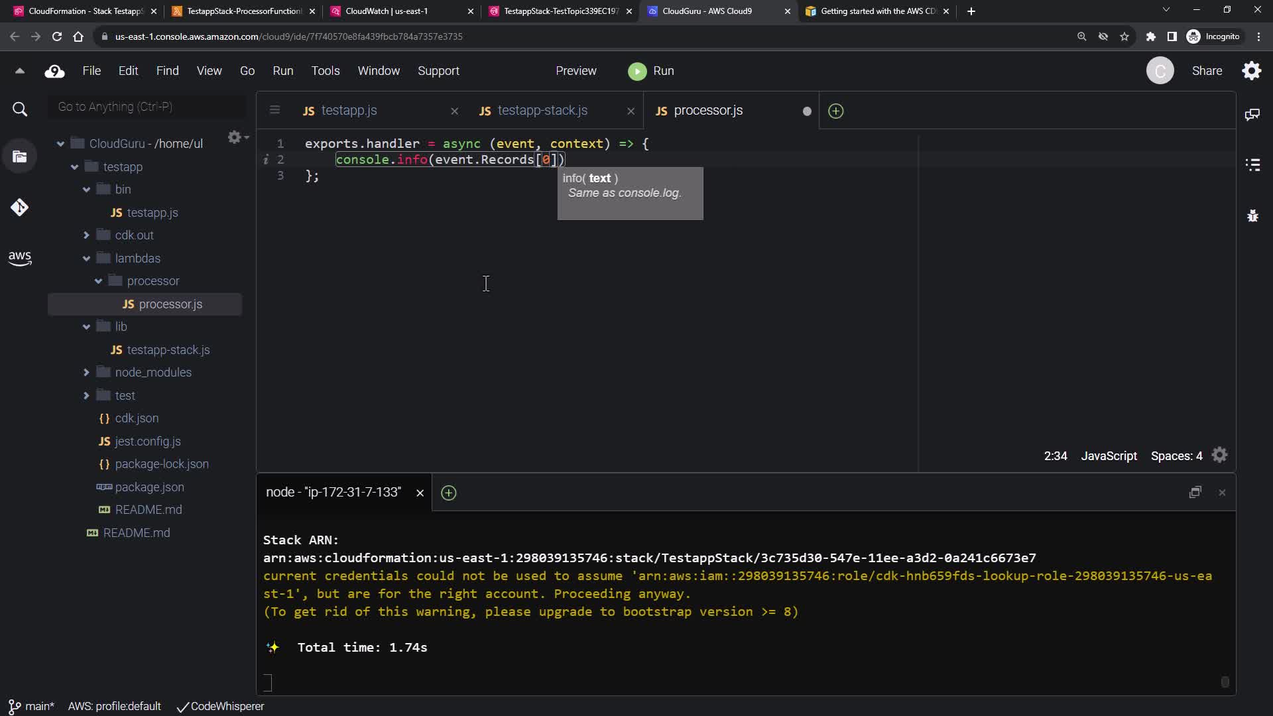Click the Share button
1273x716 pixels.
click(x=1207, y=71)
